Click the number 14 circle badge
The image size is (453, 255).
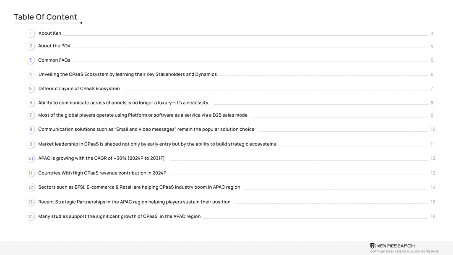pyautogui.click(x=31, y=217)
